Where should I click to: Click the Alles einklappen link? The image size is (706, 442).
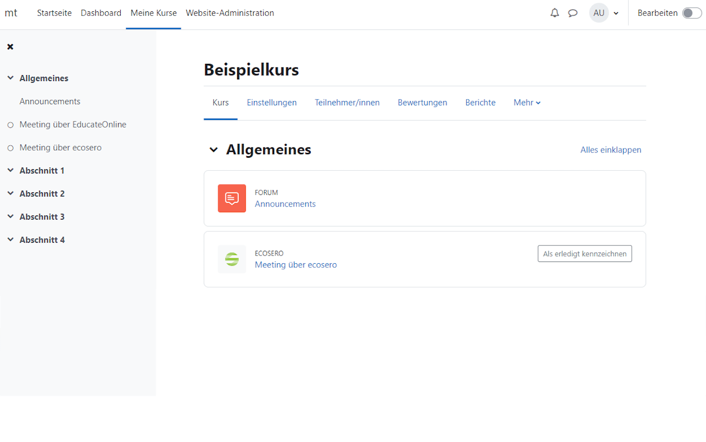(x=611, y=150)
